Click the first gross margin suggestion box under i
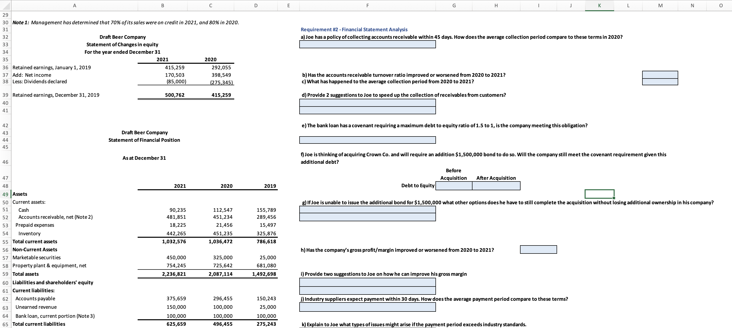The image size is (732, 328). tap(367, 282)
